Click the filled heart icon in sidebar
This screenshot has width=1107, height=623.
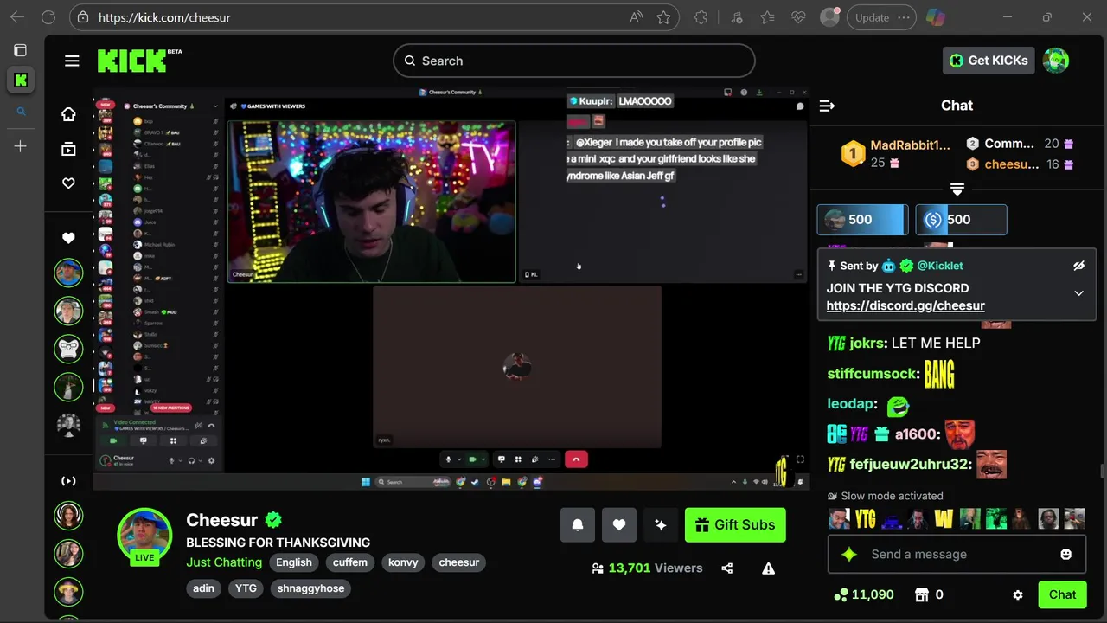[x=68, y=238]
